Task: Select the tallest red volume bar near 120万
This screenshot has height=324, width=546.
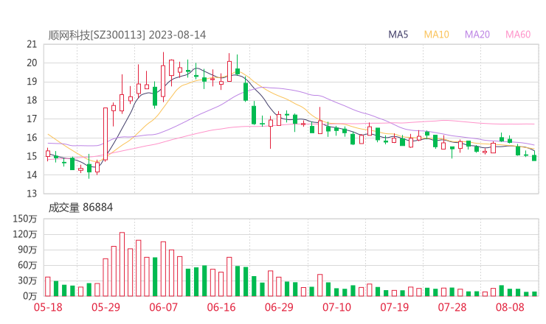Action: [x=122, y=264]
